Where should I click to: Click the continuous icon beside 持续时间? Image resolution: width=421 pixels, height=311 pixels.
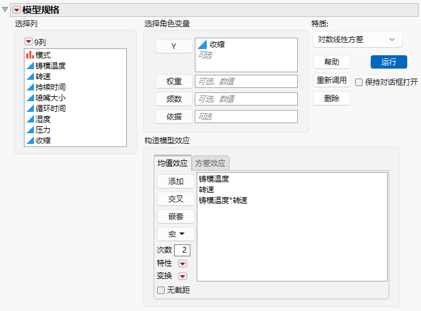[x=30, y=87]
